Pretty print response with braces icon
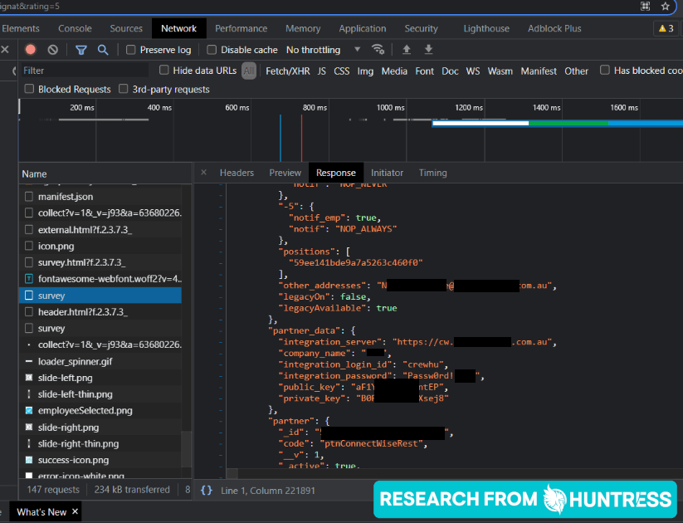This screenshot has height=523, width=683. 207,491
